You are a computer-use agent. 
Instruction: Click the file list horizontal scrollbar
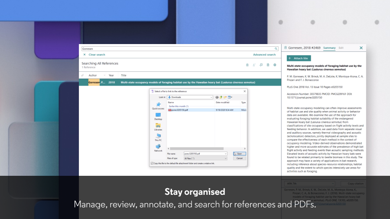196,149
